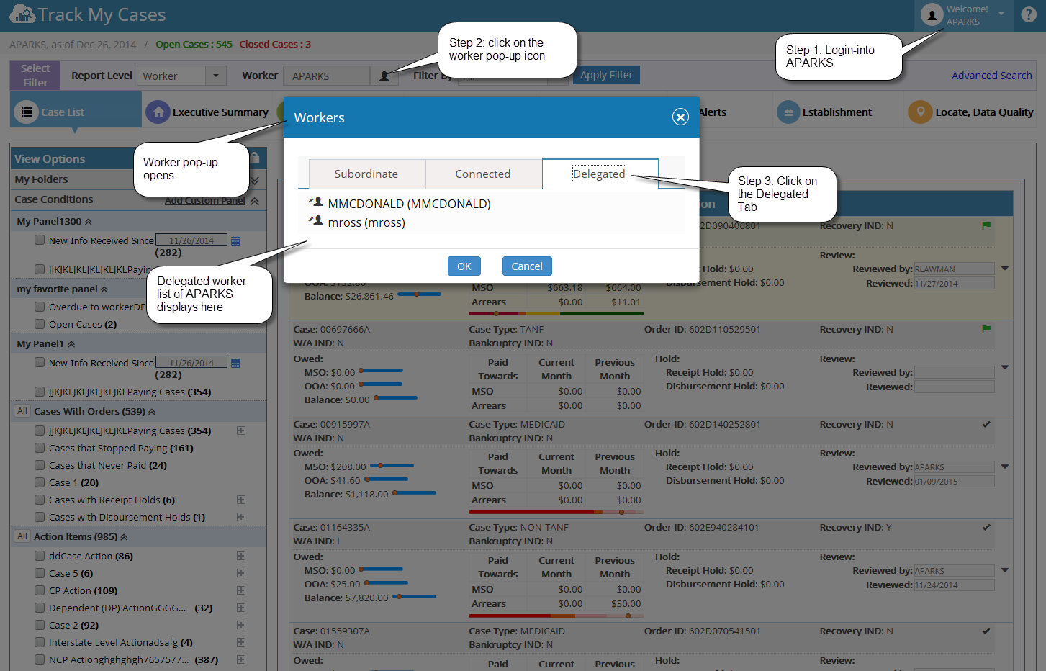The image size is (1046, 671).
Task: Switch to Subordinate tab
Action: tap(367, 174)
